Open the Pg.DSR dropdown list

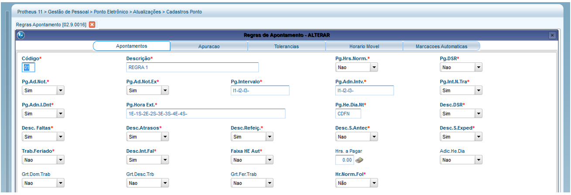pyautogui.click(x=479, y=68)
